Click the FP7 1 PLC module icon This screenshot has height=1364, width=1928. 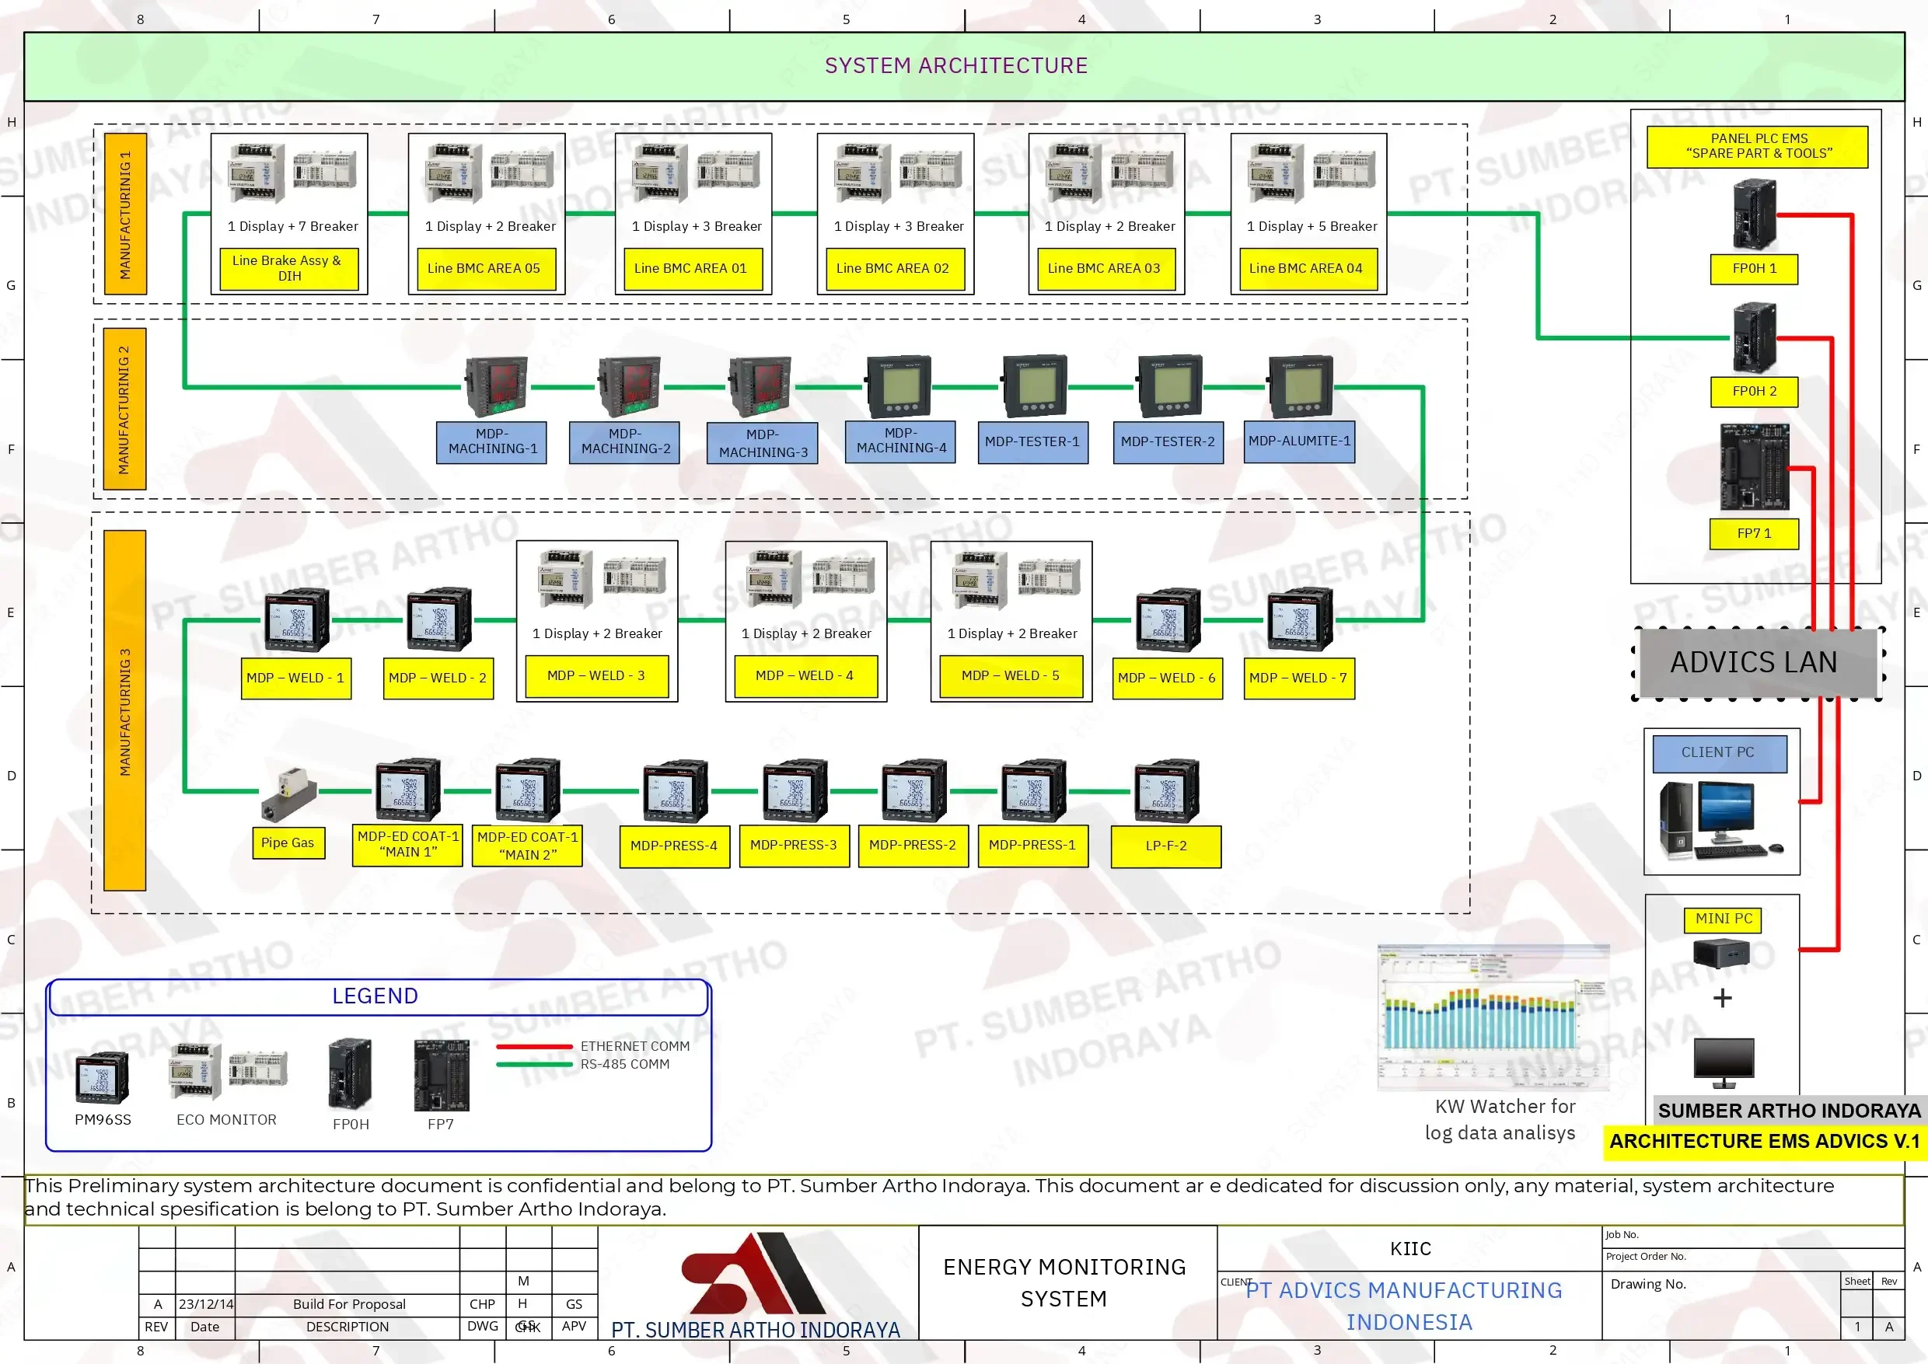(x=1753, y=467)
